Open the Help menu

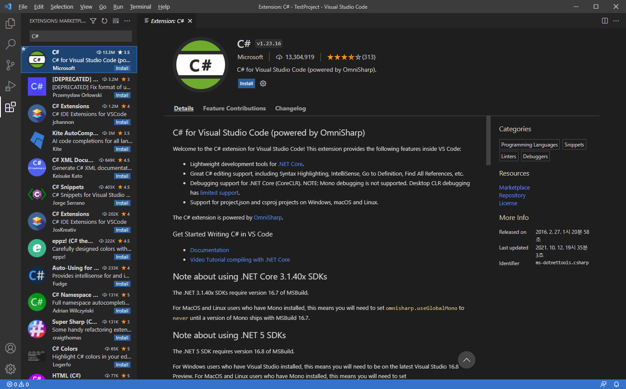[x=164, y=7]
